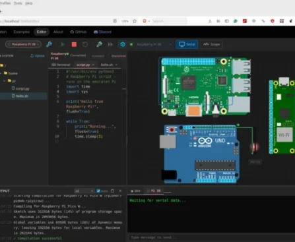Click the 'Waiting for serial data...' text
This screenshot has width=295, height=242.
click(158, 200)
